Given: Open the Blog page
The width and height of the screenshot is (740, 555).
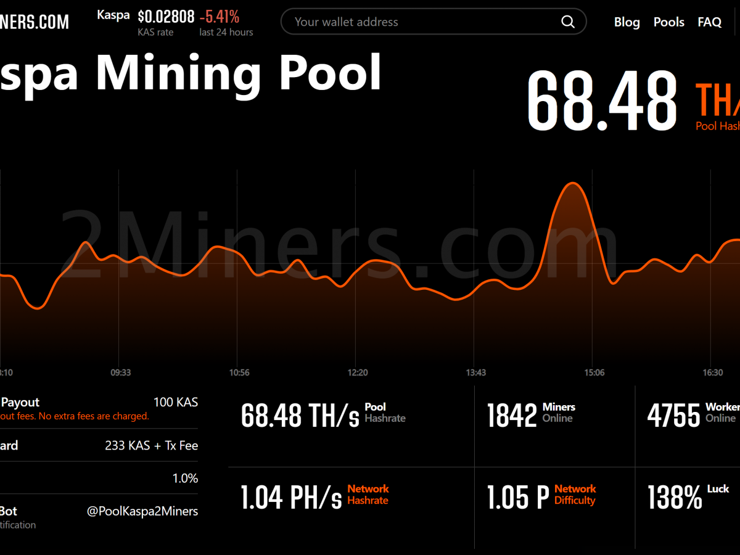Looking at the screenshot, I should click(x=627, y=22).
